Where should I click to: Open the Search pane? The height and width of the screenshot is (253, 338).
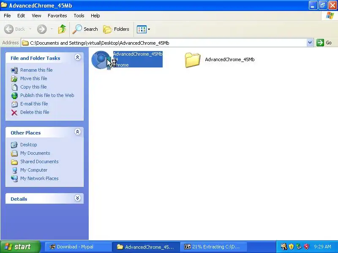pos(85,29)
